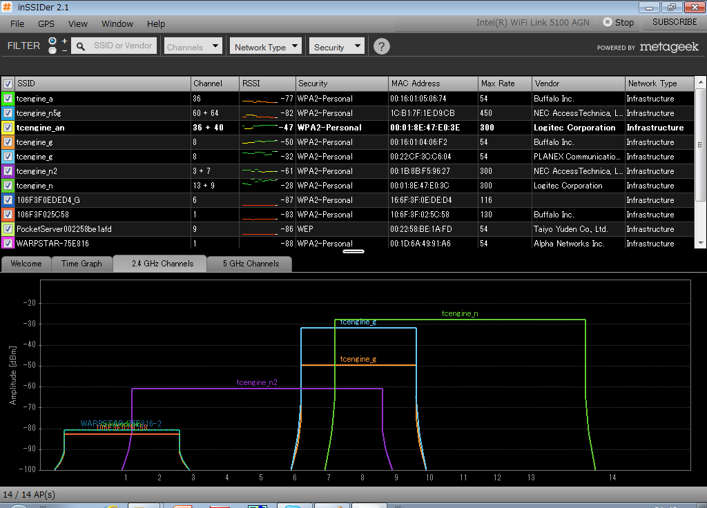
Task: Click the network list vertical scrollbar thumb
Action: click(700, 145)
